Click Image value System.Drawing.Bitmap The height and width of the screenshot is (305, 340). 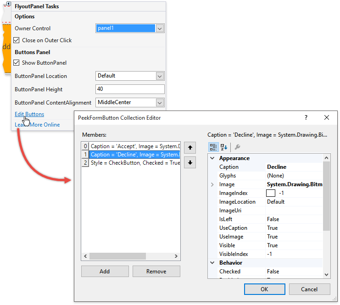295,184
